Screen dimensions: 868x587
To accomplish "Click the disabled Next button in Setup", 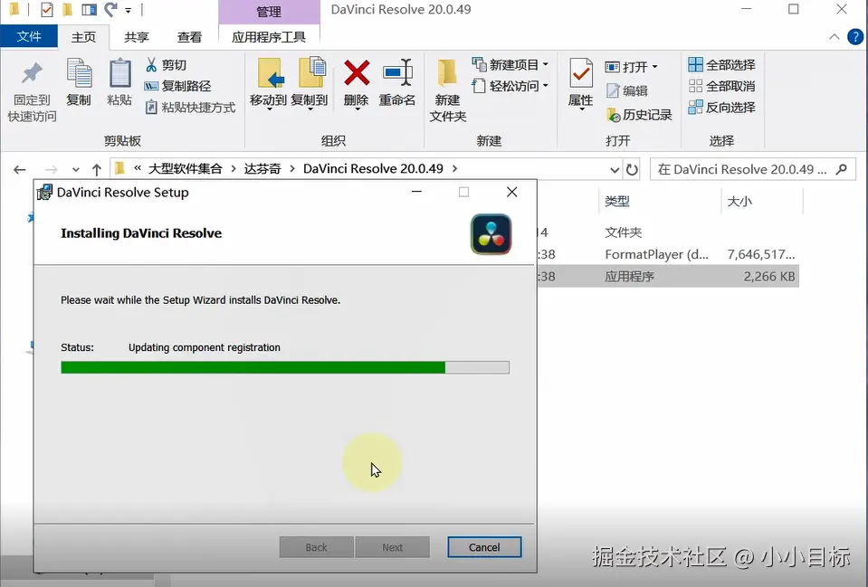I will [x=393, y=547].
